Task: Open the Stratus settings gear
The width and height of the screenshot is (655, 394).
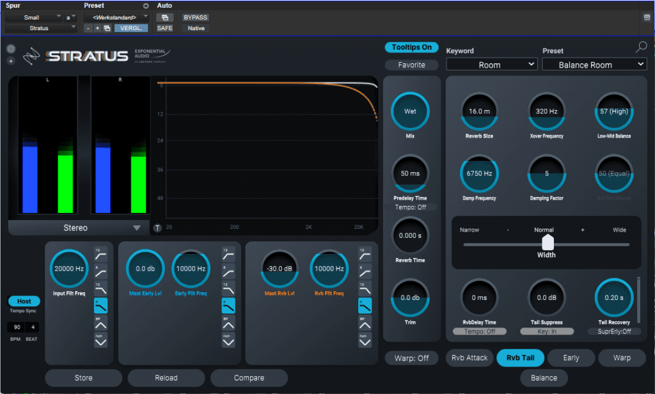Action: click(x=11, y=49)
